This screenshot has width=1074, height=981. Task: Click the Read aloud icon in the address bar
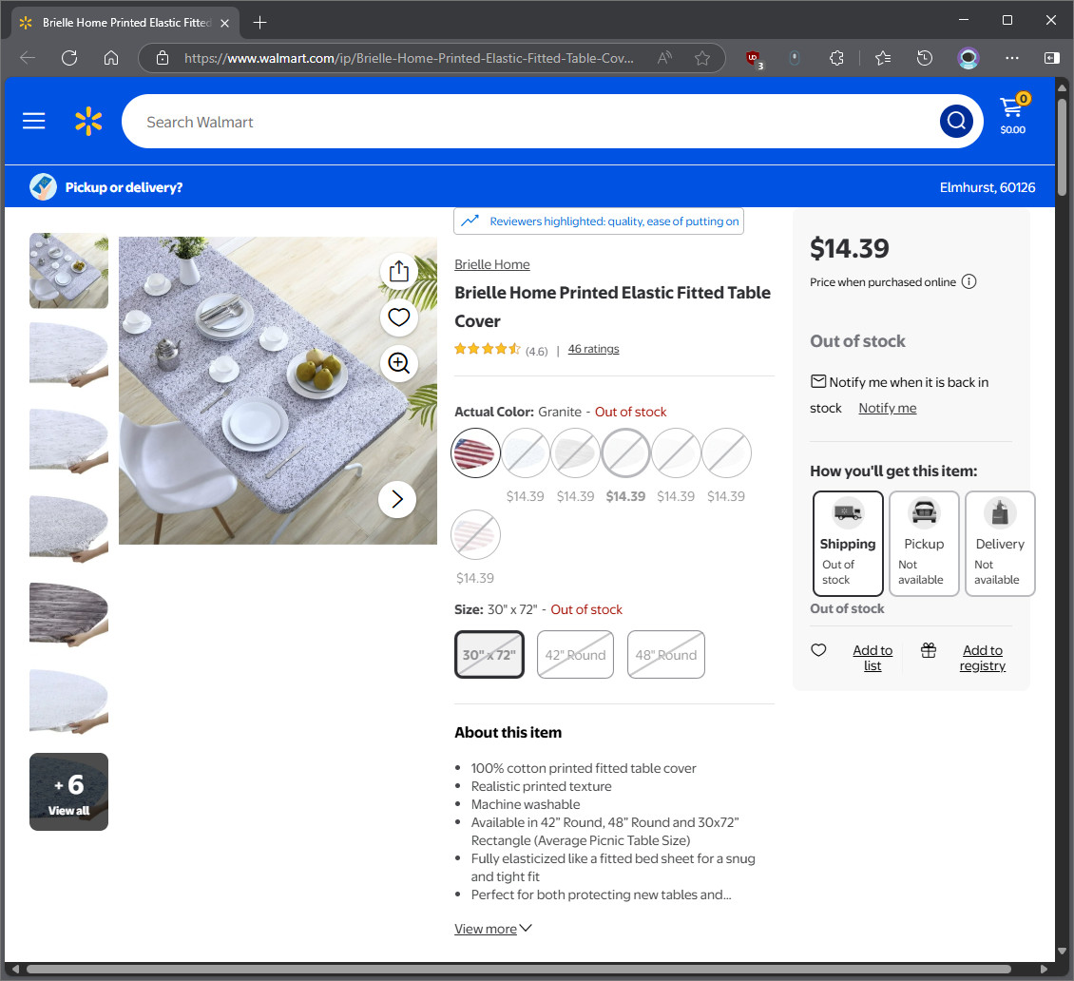click(x=663, y=58)
